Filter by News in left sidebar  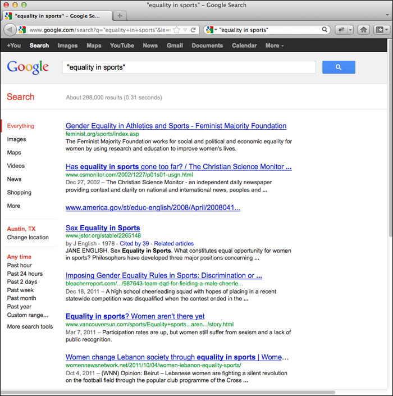pos(14,179)
